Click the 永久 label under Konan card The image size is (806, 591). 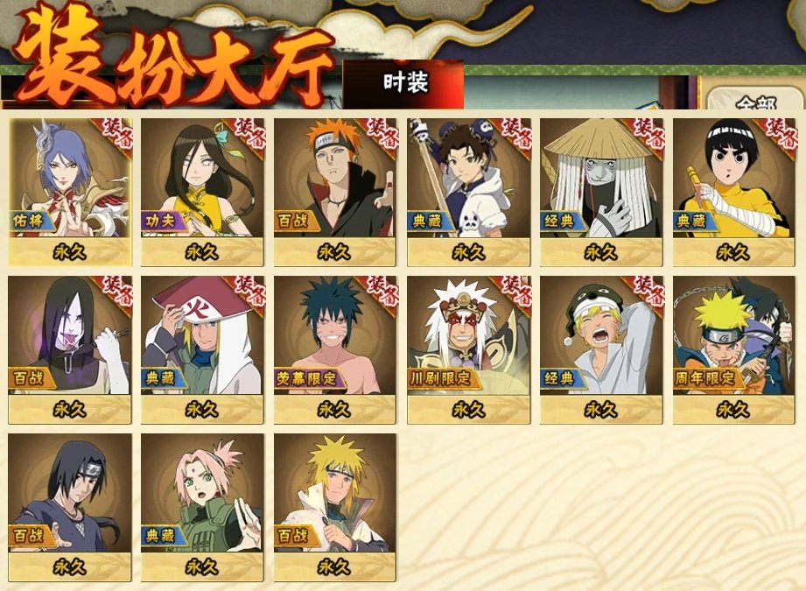pyautogui.click(x=70, y=252)
